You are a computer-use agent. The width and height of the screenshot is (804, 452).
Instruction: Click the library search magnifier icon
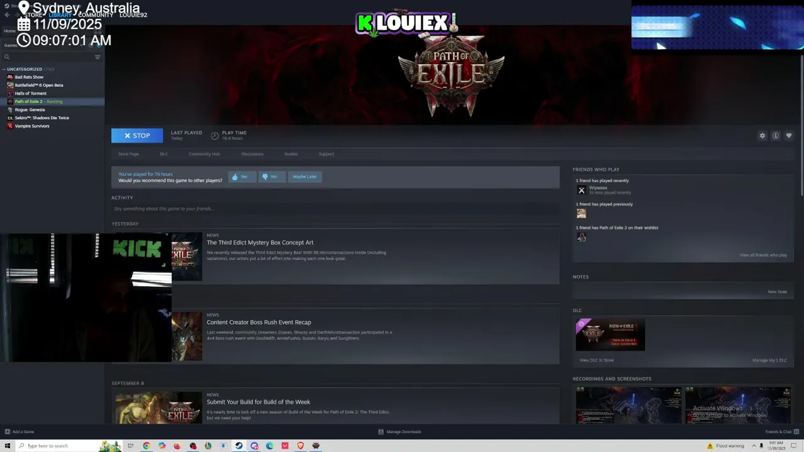click(7, 57)
